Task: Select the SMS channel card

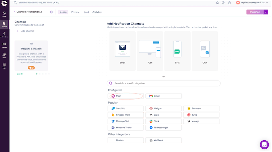Action: (177, 51)
